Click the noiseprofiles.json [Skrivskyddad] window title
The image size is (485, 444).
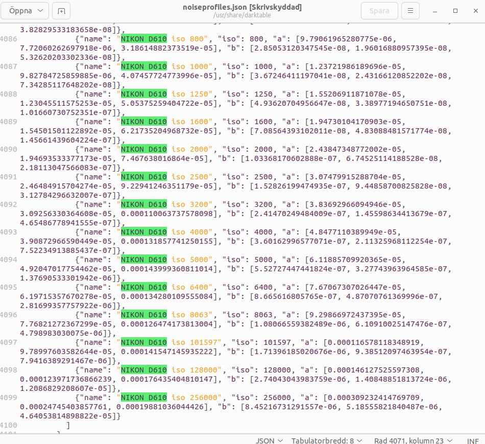pos(242,7)
